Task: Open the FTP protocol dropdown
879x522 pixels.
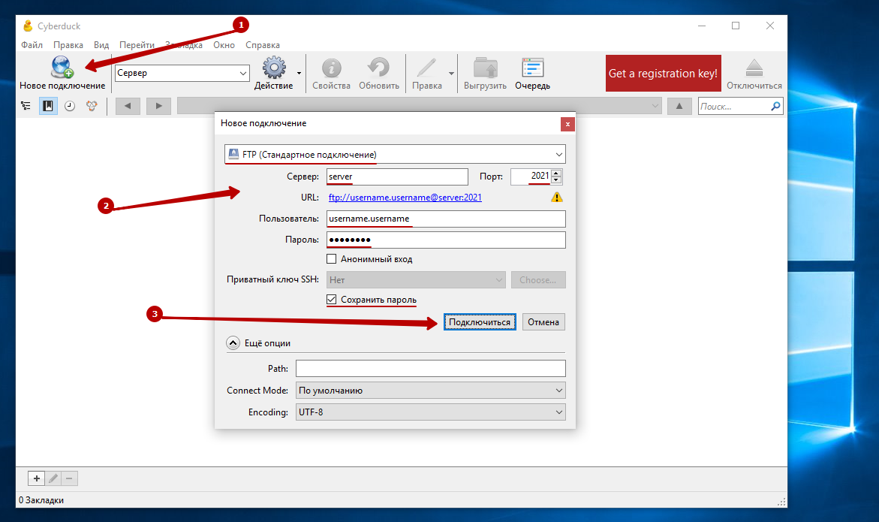Action: (x=395, y=154)
